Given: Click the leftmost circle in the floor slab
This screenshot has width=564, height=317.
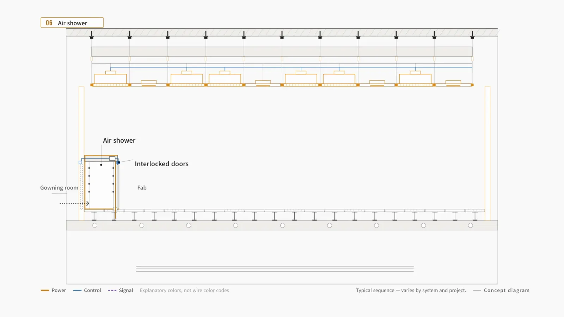Looking at the screenshot, I should [x=95, y=225].
